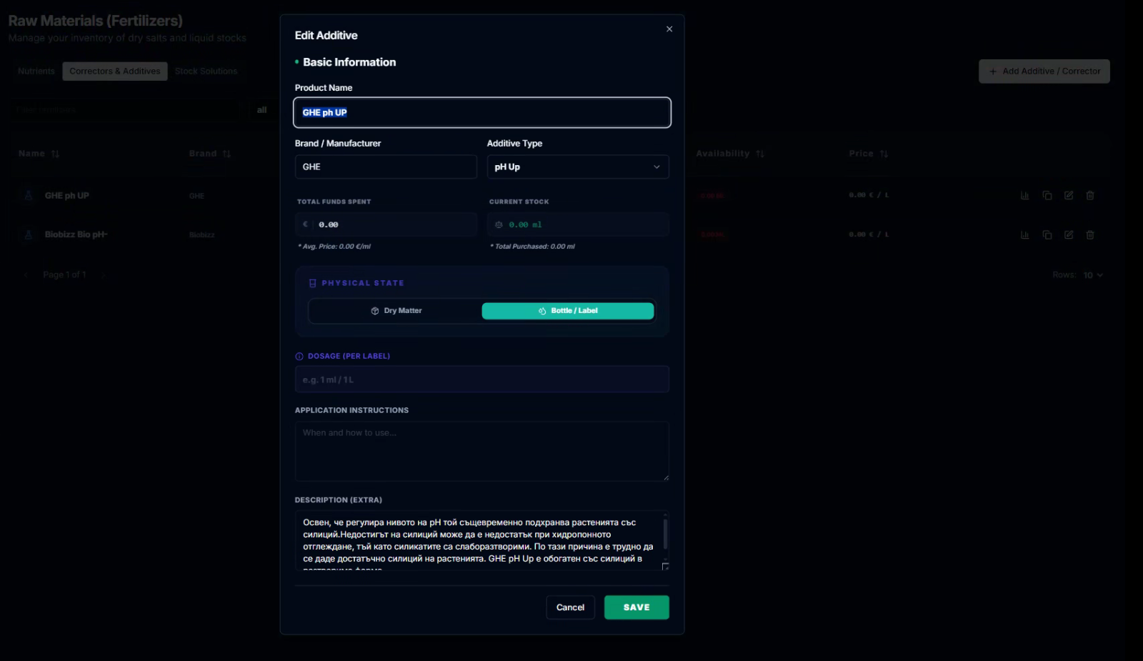Sort table by Price column

868,154
